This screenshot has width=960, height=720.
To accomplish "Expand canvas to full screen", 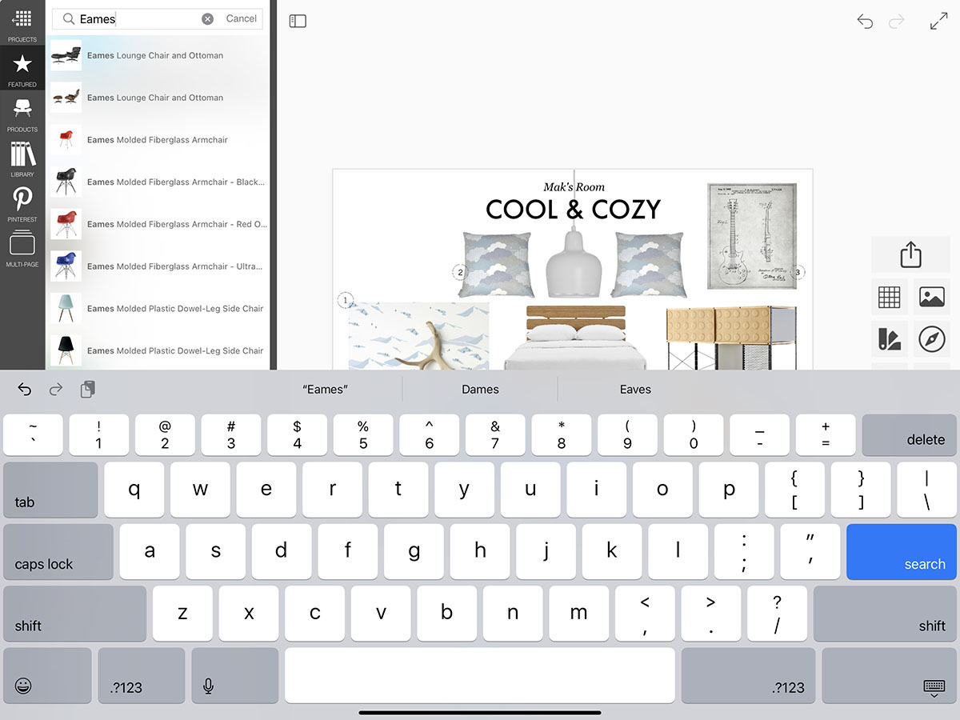I will 938,22.
